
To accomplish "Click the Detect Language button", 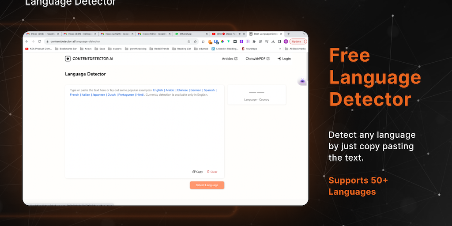I will [207, 185].
